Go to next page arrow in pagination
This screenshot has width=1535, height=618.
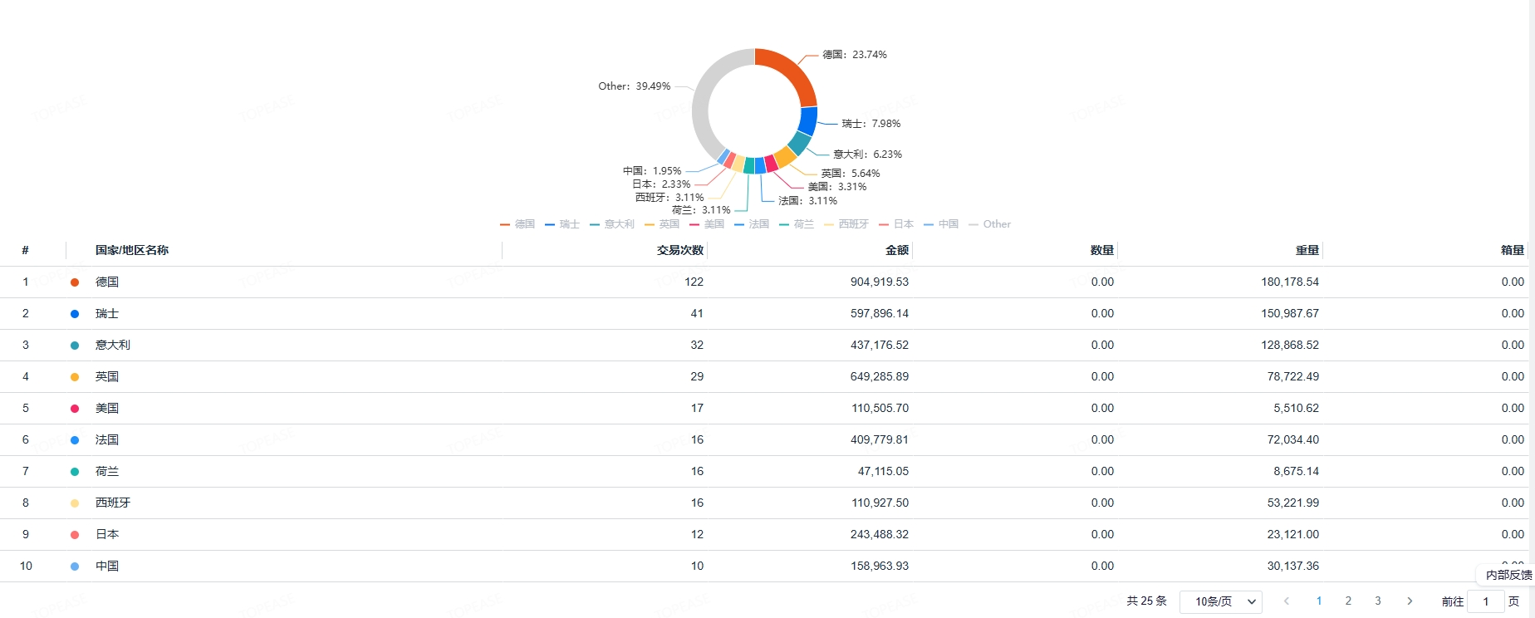(1409, 601)
